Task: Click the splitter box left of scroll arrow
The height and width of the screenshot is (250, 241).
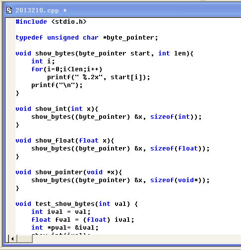Action: tap(7, 239)
